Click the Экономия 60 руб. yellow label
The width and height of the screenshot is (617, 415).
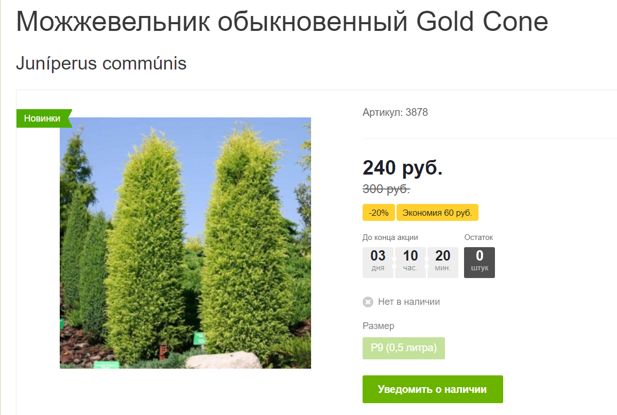[437, 213]
